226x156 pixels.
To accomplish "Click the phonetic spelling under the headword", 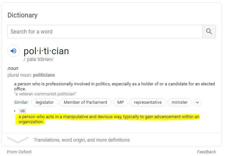I will click(x=38, y=59).
